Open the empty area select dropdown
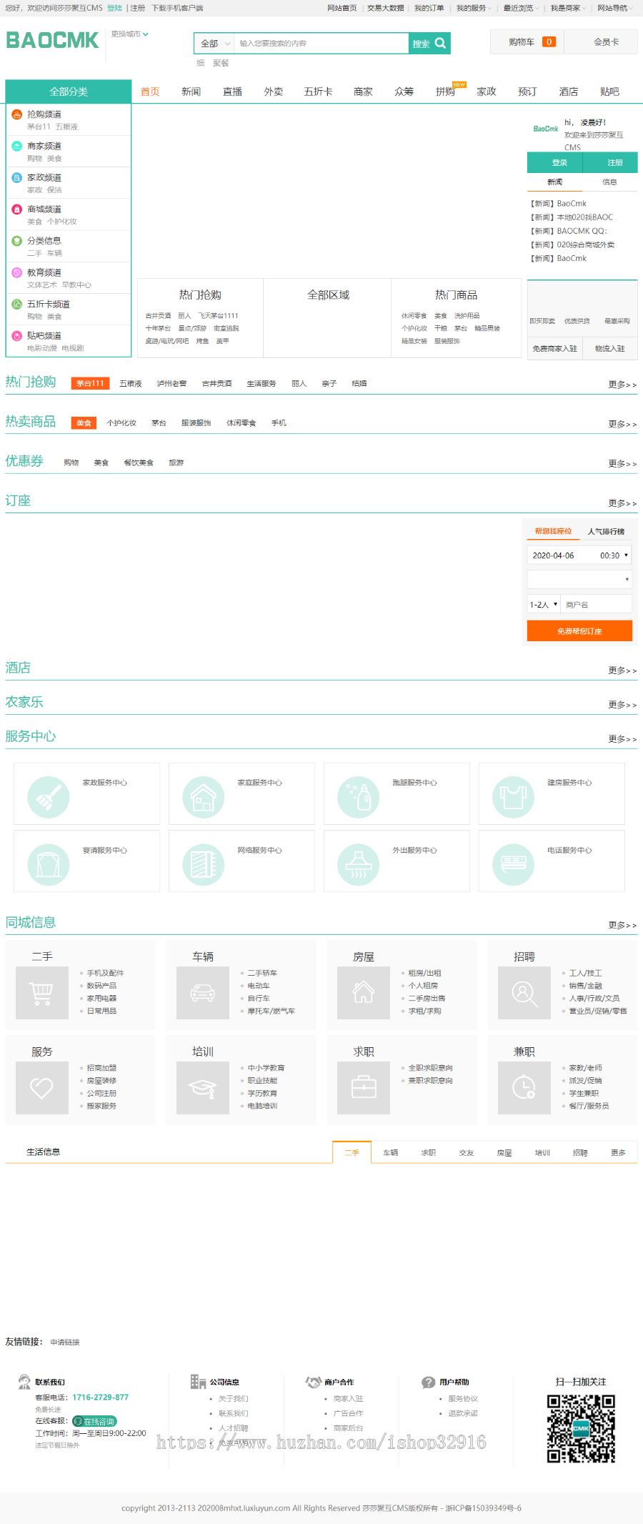 579,579
